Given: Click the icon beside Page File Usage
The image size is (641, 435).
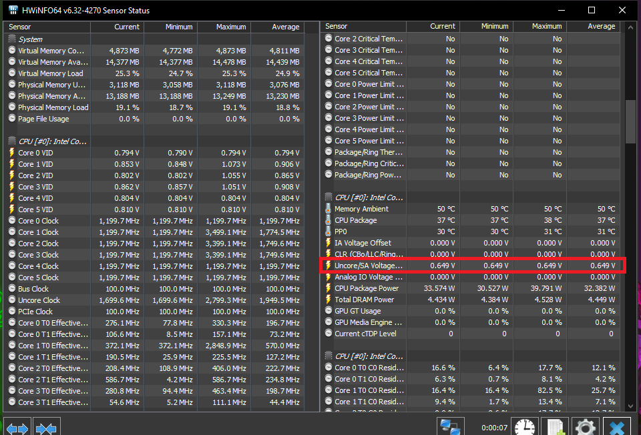Looking at the screenshot, I should [12, 119].
